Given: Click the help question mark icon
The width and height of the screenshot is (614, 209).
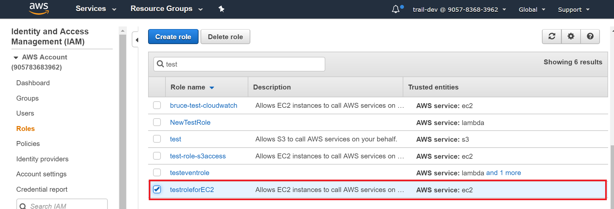Looking at the screenshot, I should coord(590,36).
